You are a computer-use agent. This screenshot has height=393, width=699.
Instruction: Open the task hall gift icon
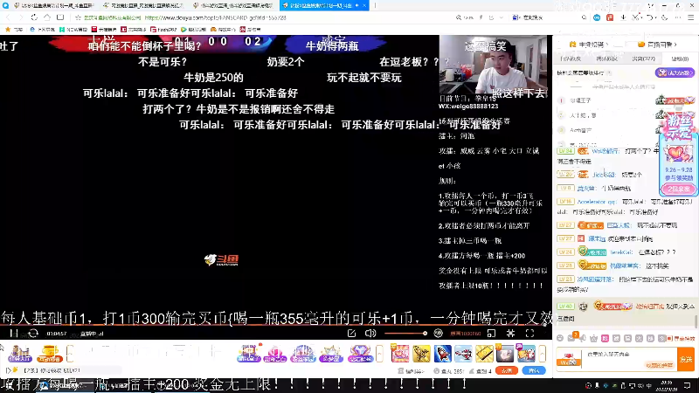pyautogui.click(x=19, y=354)
